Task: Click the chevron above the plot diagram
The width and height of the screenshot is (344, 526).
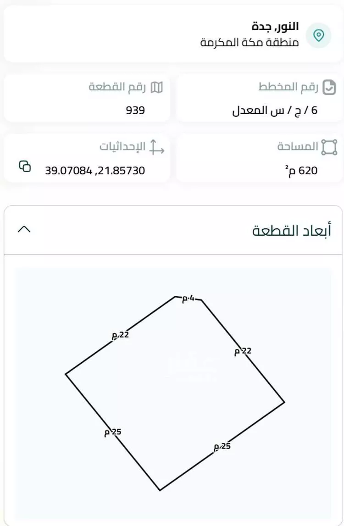Action: (x=25, y=229)
